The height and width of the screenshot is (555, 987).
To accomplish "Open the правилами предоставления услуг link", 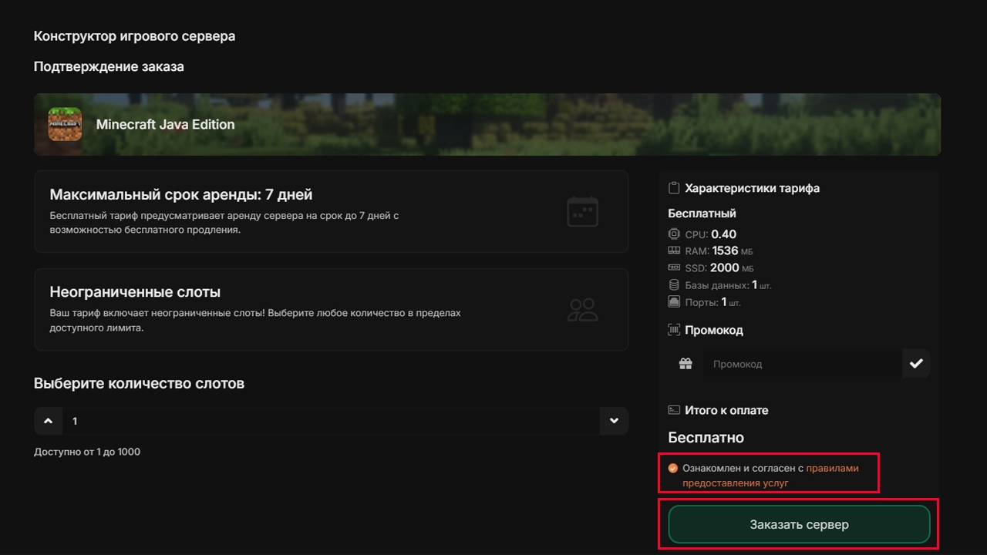I will (833, 468).
